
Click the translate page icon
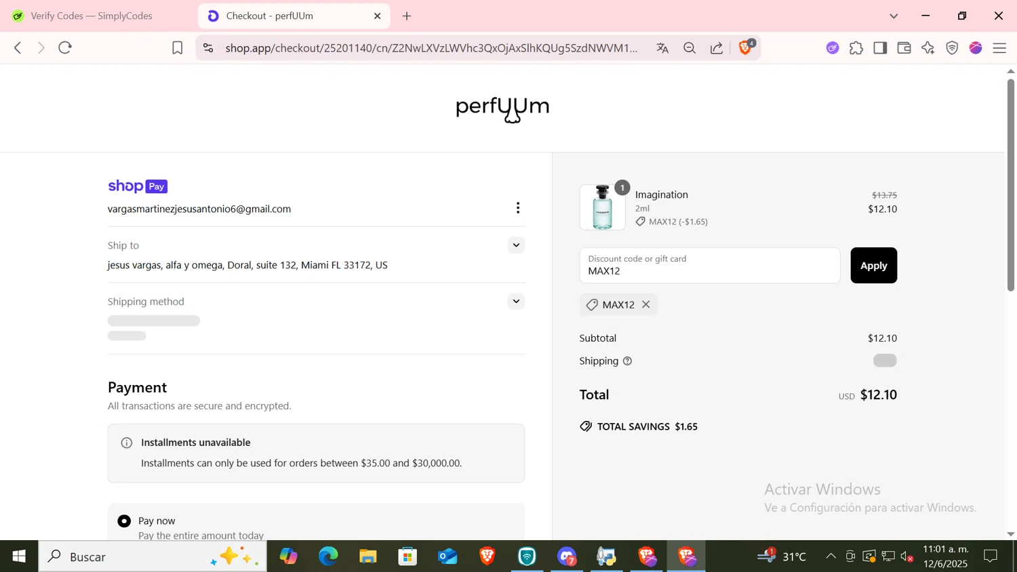coord(662,48)
